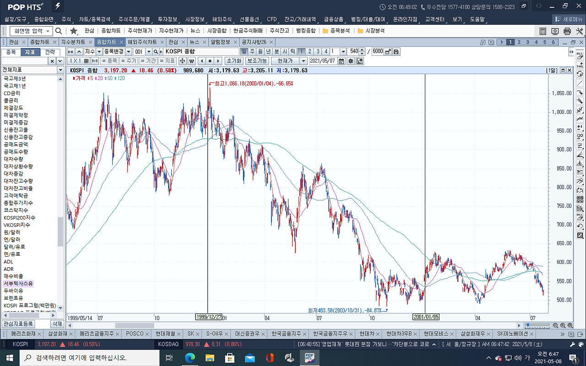Click the printer icon in the top toolbar
Viewport: 586px width, 366px height.
567,31
